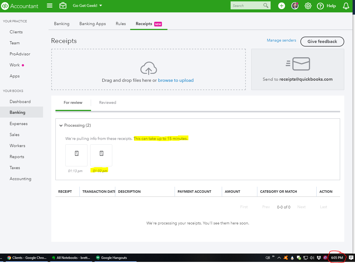The height and width of the screenshot is (263, 355).
Task: Open the volume speaker tray icon
Action: pyautogui.click(x=312, y=258)
